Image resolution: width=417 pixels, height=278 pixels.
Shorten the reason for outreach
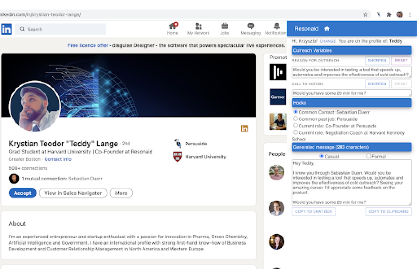click(377, 60)
